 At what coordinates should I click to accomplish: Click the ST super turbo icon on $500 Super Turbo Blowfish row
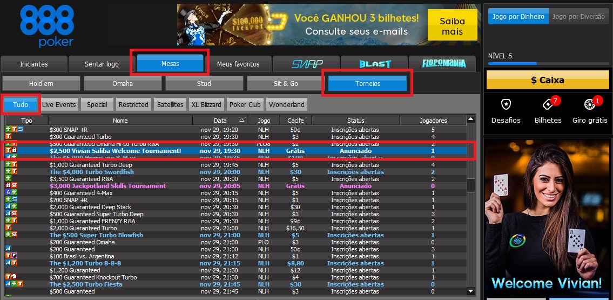15,235
